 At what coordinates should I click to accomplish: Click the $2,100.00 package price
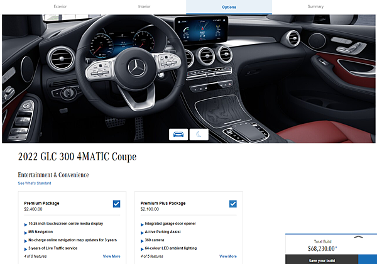click(x=150, y=209)
